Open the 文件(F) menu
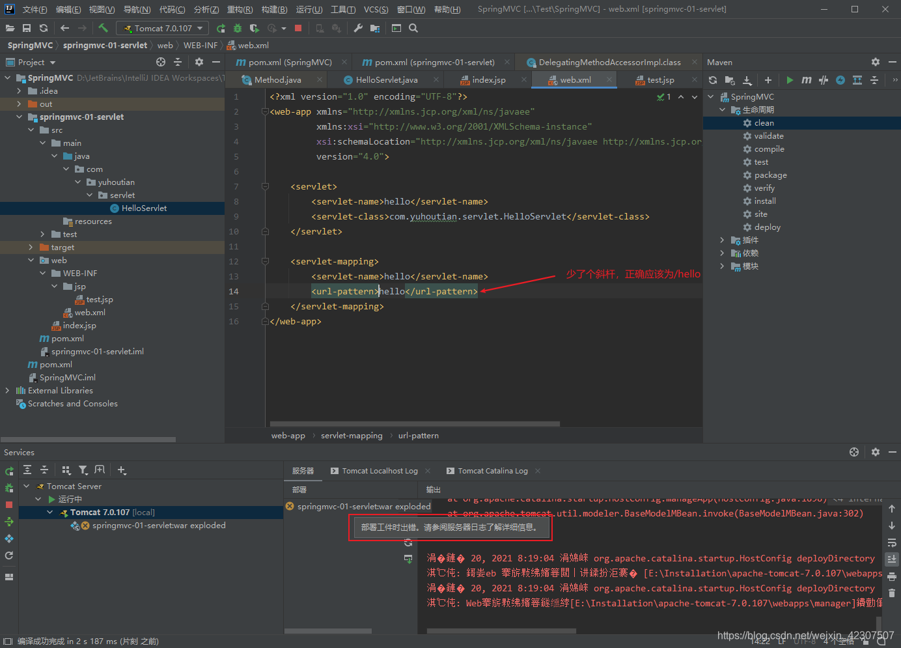Screen dimensions: 901x648 tap(35, 10)
